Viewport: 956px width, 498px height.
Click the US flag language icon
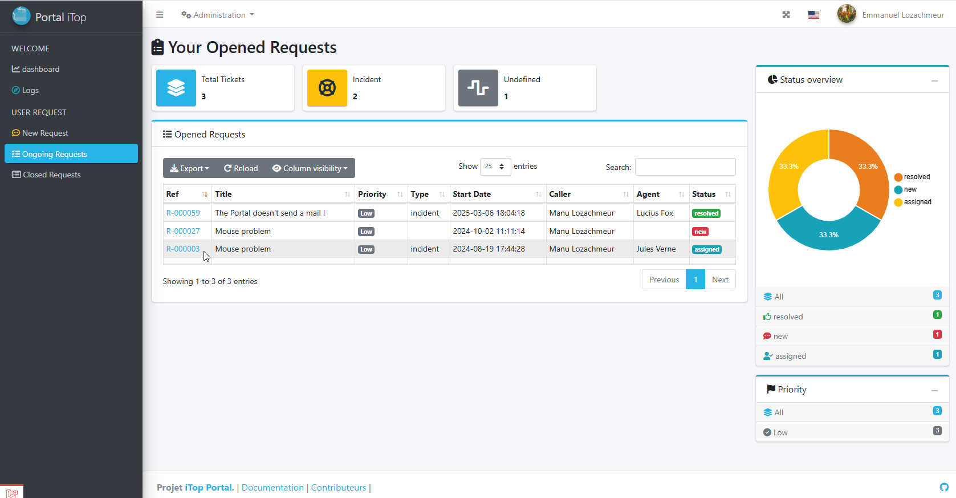(813, 15)
